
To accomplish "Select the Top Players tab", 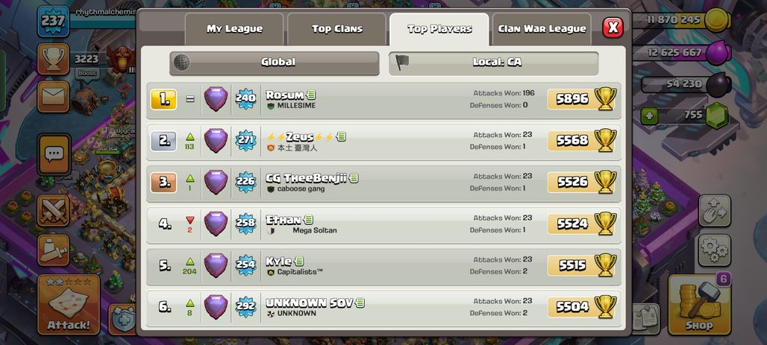I will (439, 29).
